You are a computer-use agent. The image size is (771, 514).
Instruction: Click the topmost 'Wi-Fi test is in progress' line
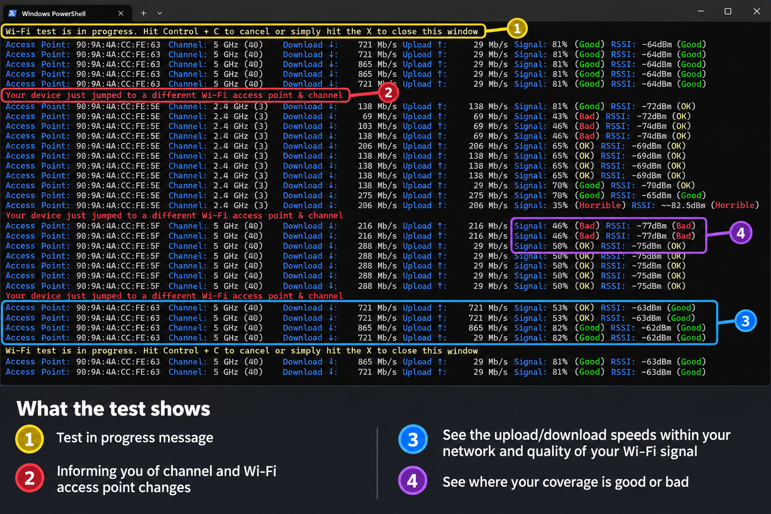(x=242, y=31)
